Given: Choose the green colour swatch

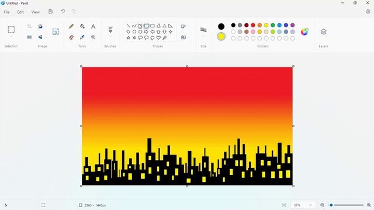Looking at the screenshot, I should tap(273, 25).
